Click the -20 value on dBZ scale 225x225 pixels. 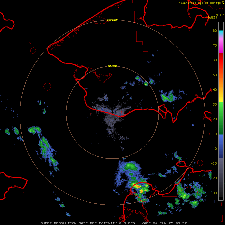point(214,178)
